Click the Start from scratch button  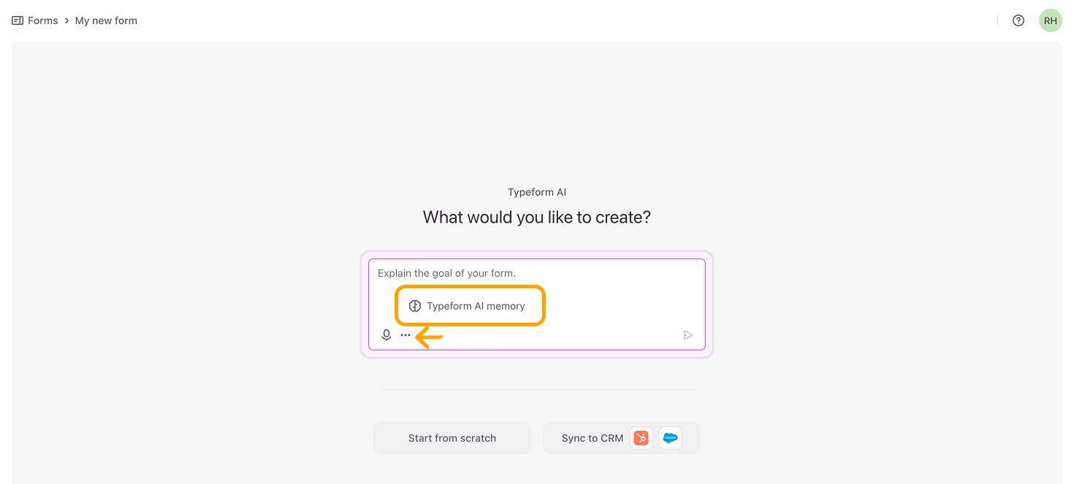(x=452, y=438)
